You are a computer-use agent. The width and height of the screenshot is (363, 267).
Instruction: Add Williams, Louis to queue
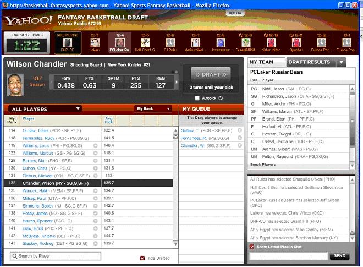click(x=95, y=146)
